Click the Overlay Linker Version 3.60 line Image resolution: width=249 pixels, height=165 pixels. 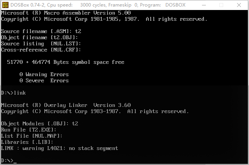pyautogui.click(x=66, y=105)
